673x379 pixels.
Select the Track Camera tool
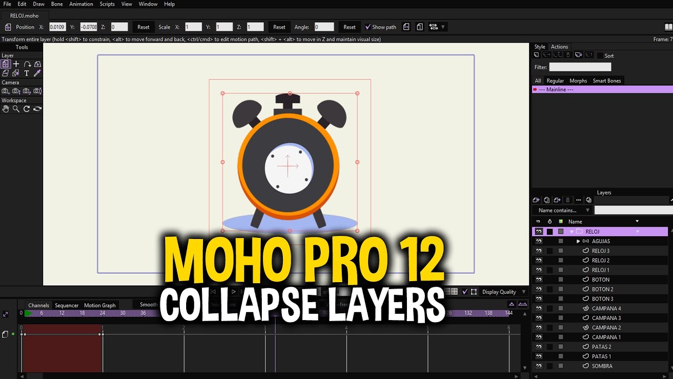point(5,91)
